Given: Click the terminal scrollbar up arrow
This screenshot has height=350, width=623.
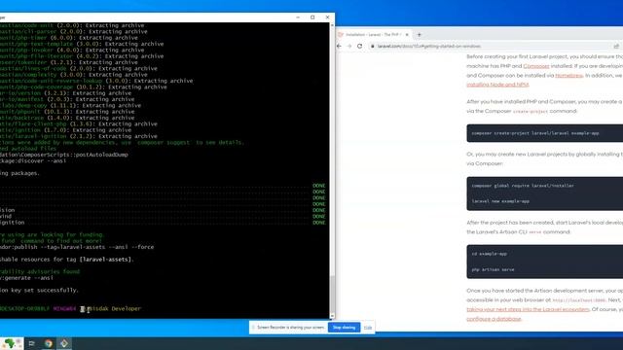Looking at the screenshot, I should tap(332, 25).
